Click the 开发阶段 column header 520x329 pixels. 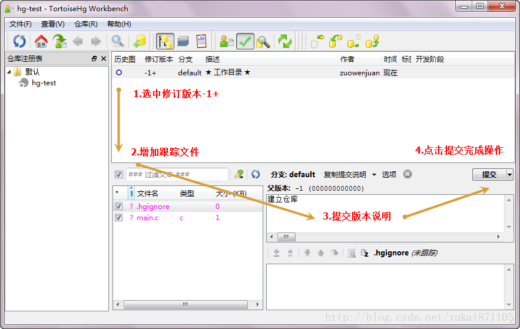coord(464,59)
